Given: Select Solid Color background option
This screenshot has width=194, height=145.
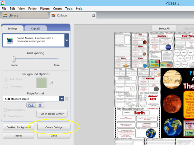Looking at the screenshot, I should (6, 79).
